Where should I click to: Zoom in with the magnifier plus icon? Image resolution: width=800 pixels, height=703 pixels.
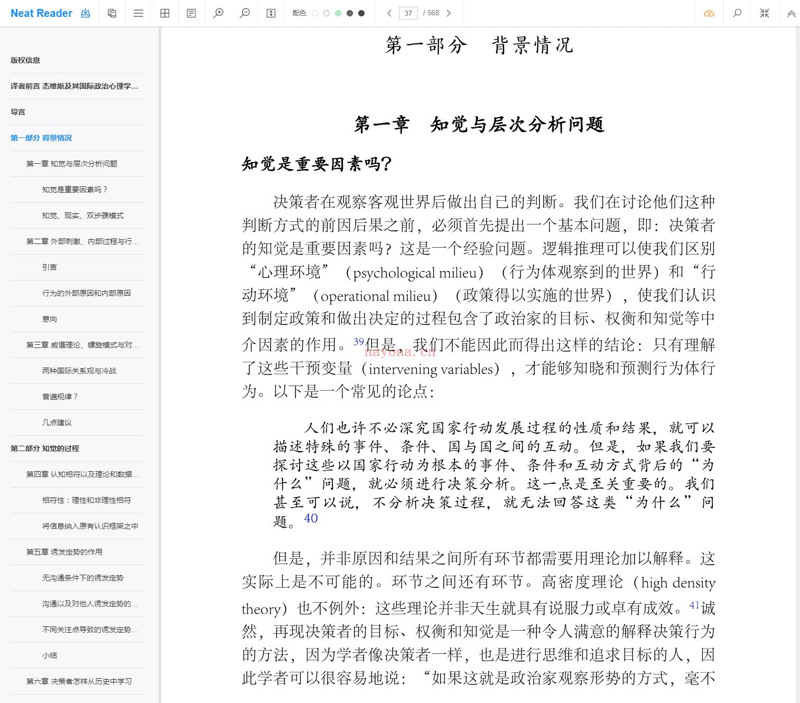click(x=218, y=13)
